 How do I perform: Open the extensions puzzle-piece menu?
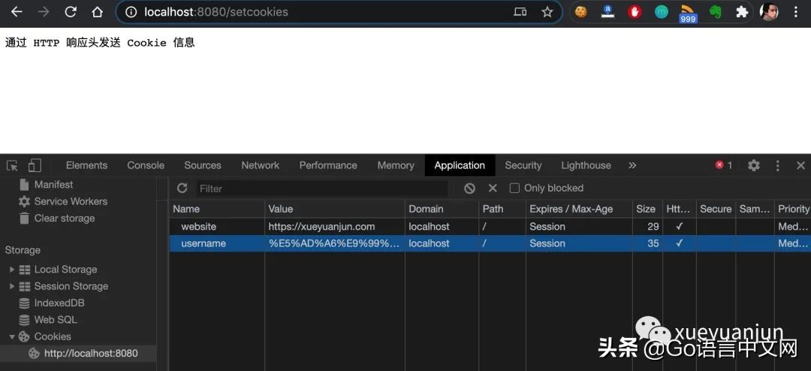coord(742,12)
